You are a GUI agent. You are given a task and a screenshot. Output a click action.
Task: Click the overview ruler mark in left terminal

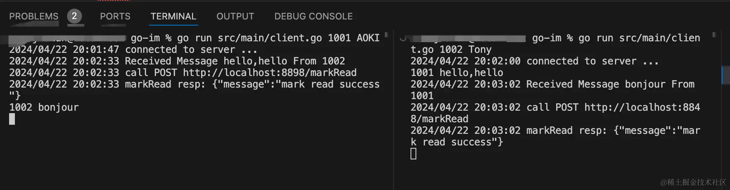[386, 35]
